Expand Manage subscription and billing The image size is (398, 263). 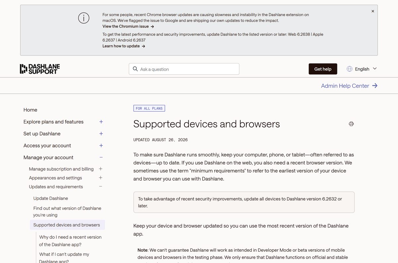point(100,169)
